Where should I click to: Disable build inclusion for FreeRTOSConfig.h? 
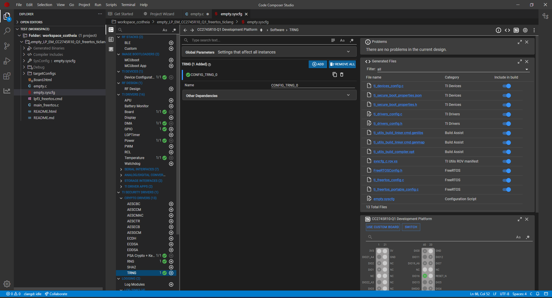coord(507,171)
